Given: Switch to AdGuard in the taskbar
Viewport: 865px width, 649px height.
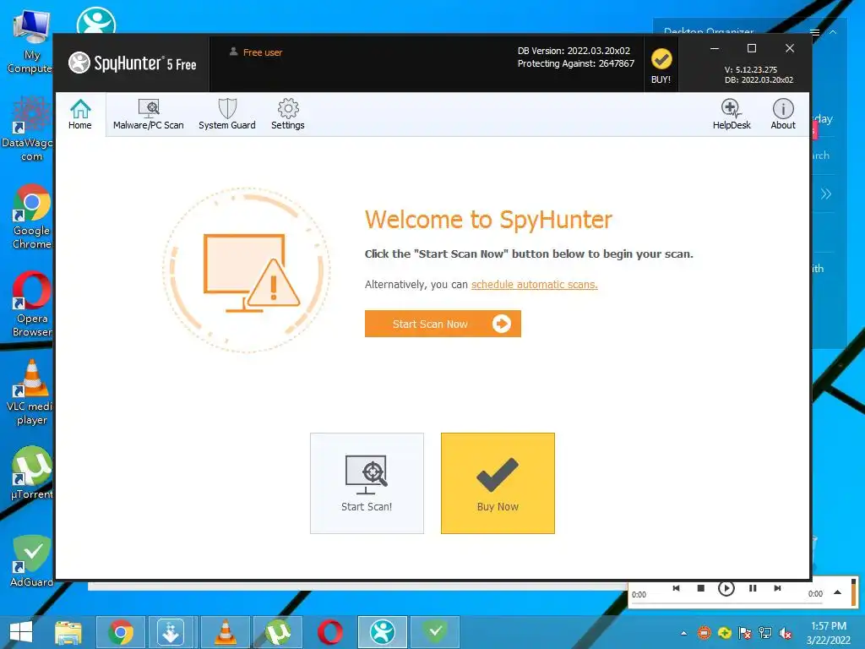Looking at the screenshot, I should tap(435, 632).
